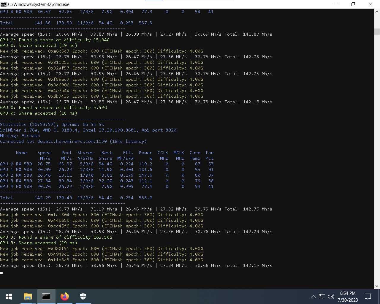The height and width of the screenshot is (304, 380).
Task: Click the console scroll up arrow
Action: 377,12
